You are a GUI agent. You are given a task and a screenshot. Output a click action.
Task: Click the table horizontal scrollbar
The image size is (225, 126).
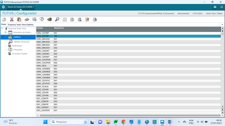[130, 115]
